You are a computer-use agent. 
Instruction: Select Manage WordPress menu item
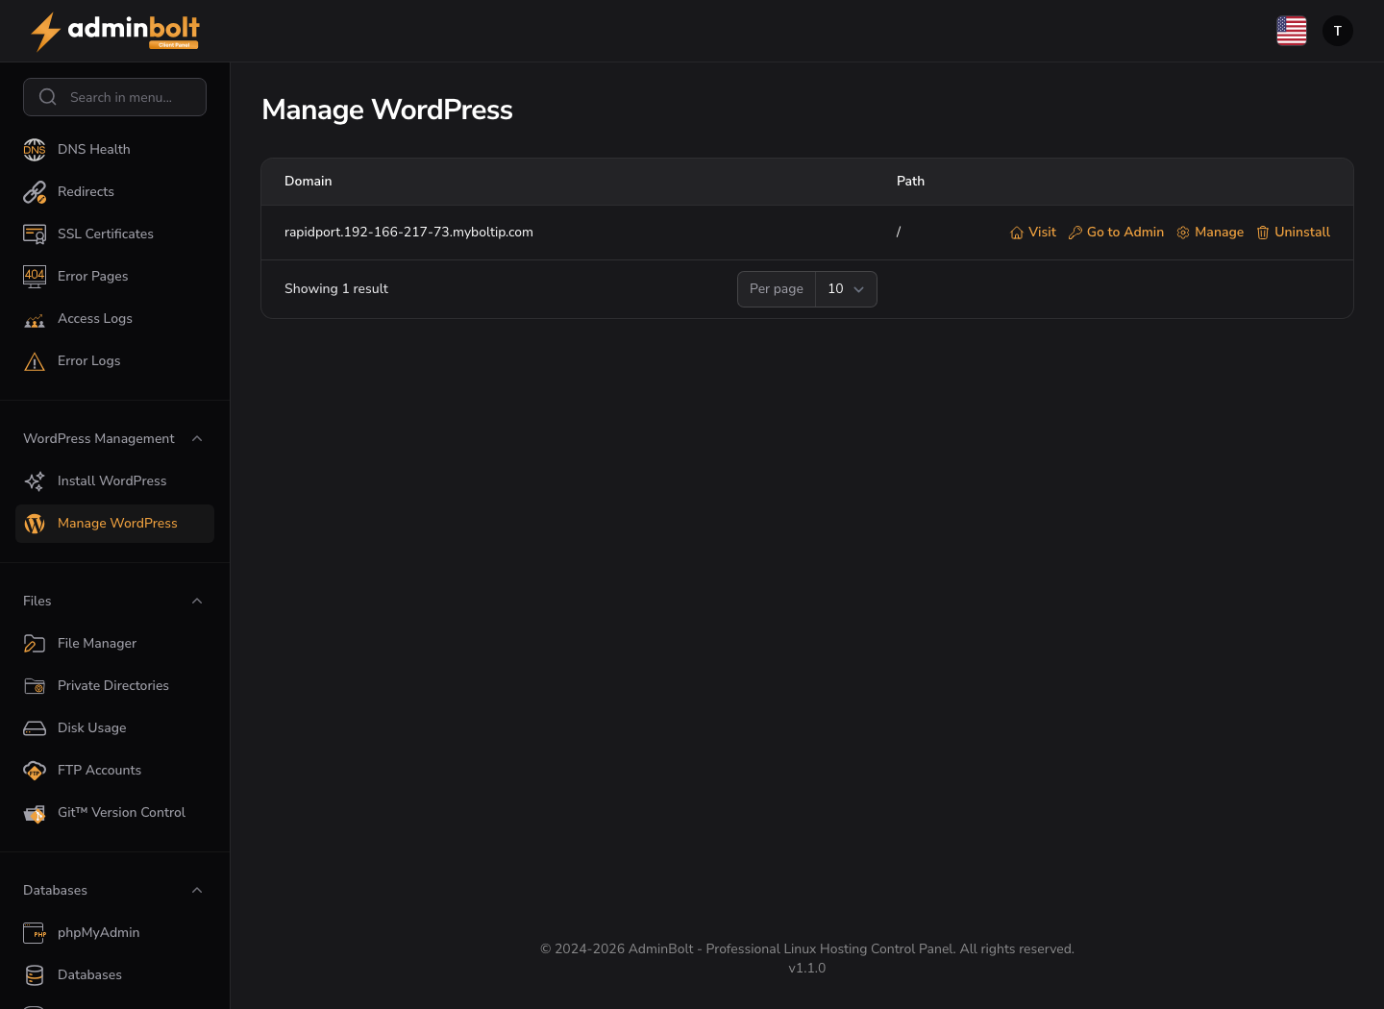click(x=114, y=523)
